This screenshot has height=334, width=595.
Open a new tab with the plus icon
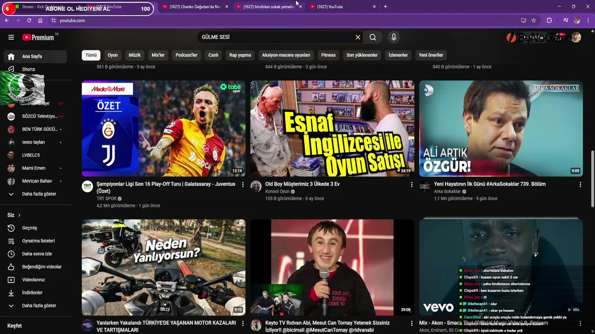tap(385, 6)
